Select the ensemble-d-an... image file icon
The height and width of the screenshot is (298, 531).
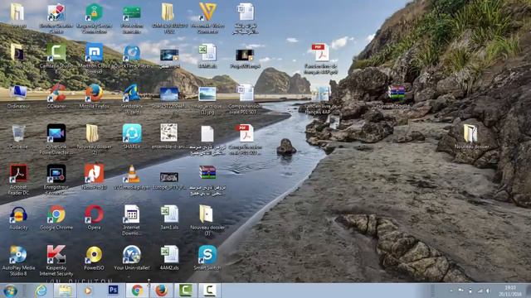click(x=169, y=132)
